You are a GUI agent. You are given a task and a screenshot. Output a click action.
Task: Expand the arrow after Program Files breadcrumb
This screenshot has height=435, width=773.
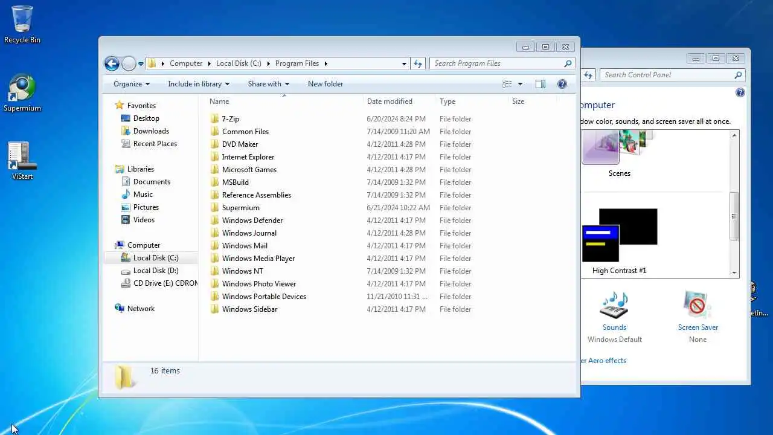[326, 63]
